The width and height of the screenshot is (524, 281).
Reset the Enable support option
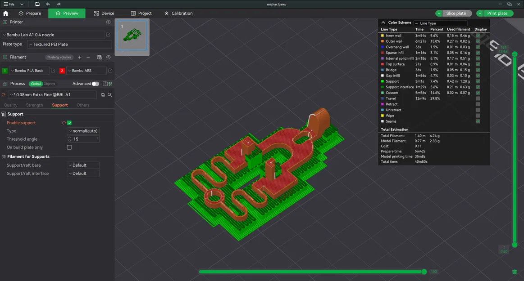[64, 123]
